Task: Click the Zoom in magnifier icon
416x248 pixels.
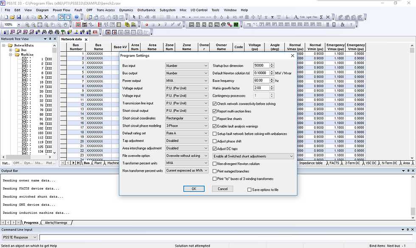Action: [x=27, y=25]
